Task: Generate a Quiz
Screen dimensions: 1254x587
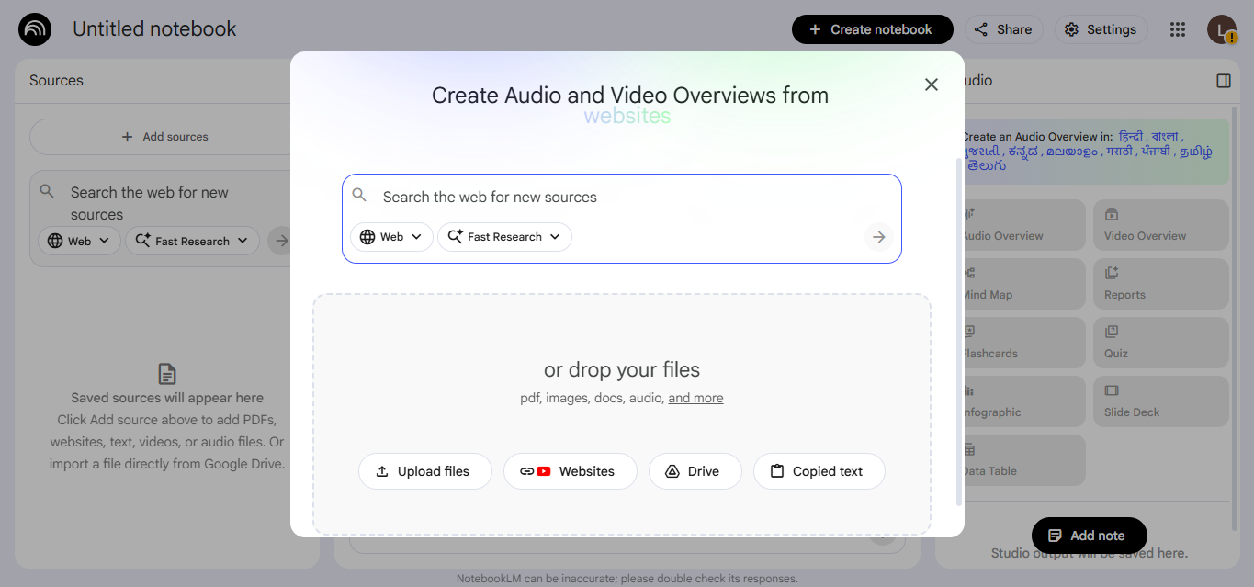Action: [x=1159, y=342]
